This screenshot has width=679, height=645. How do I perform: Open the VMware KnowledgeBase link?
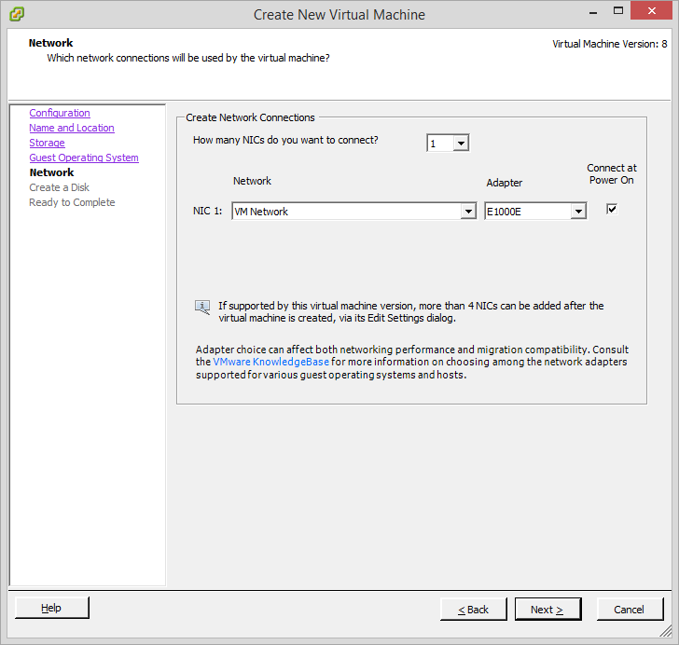(270, 362)
